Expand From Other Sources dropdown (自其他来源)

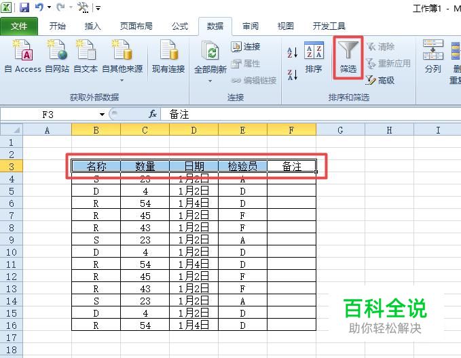(x=122, y=80)
